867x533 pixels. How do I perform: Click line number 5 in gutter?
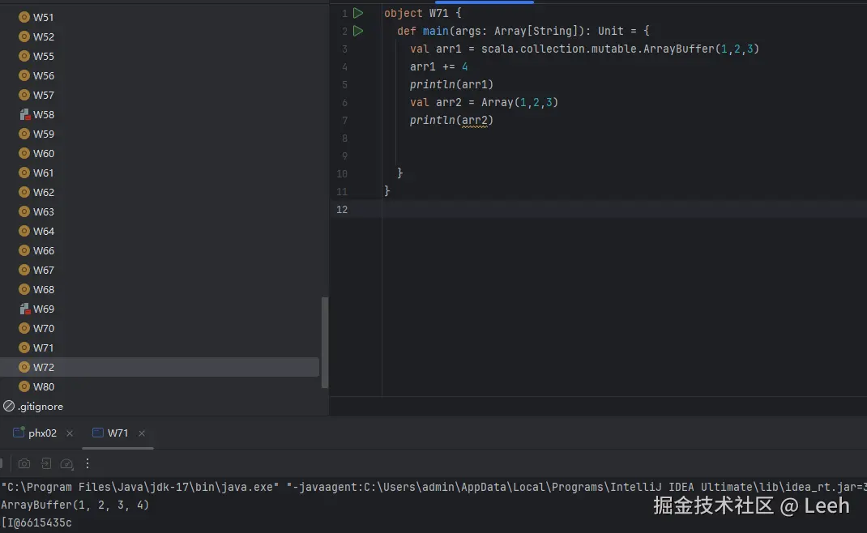point(344,84)
